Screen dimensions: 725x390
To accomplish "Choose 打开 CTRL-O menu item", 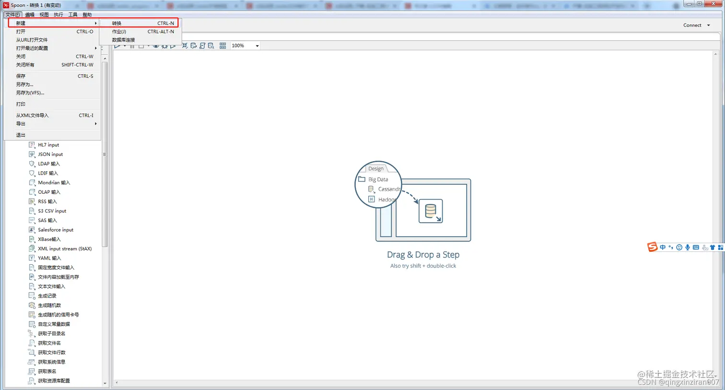I will coord(52,32).
